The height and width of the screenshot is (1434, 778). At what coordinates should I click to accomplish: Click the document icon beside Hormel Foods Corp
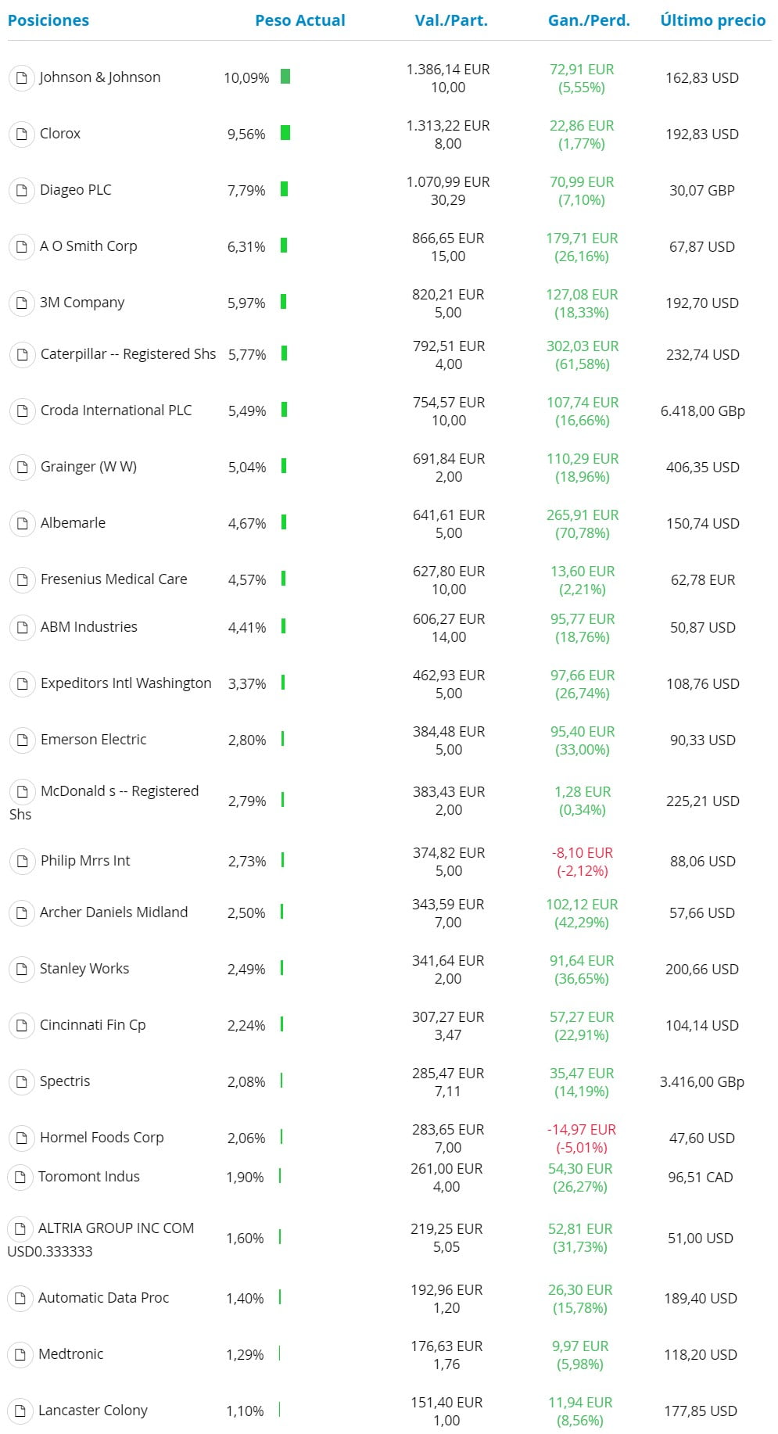click(22, 1138)
